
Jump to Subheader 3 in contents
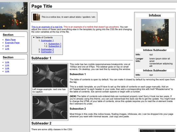(x=47, y=52)
